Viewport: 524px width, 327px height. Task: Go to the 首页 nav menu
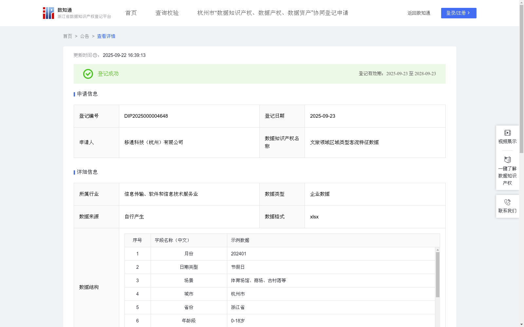(131, 13)
